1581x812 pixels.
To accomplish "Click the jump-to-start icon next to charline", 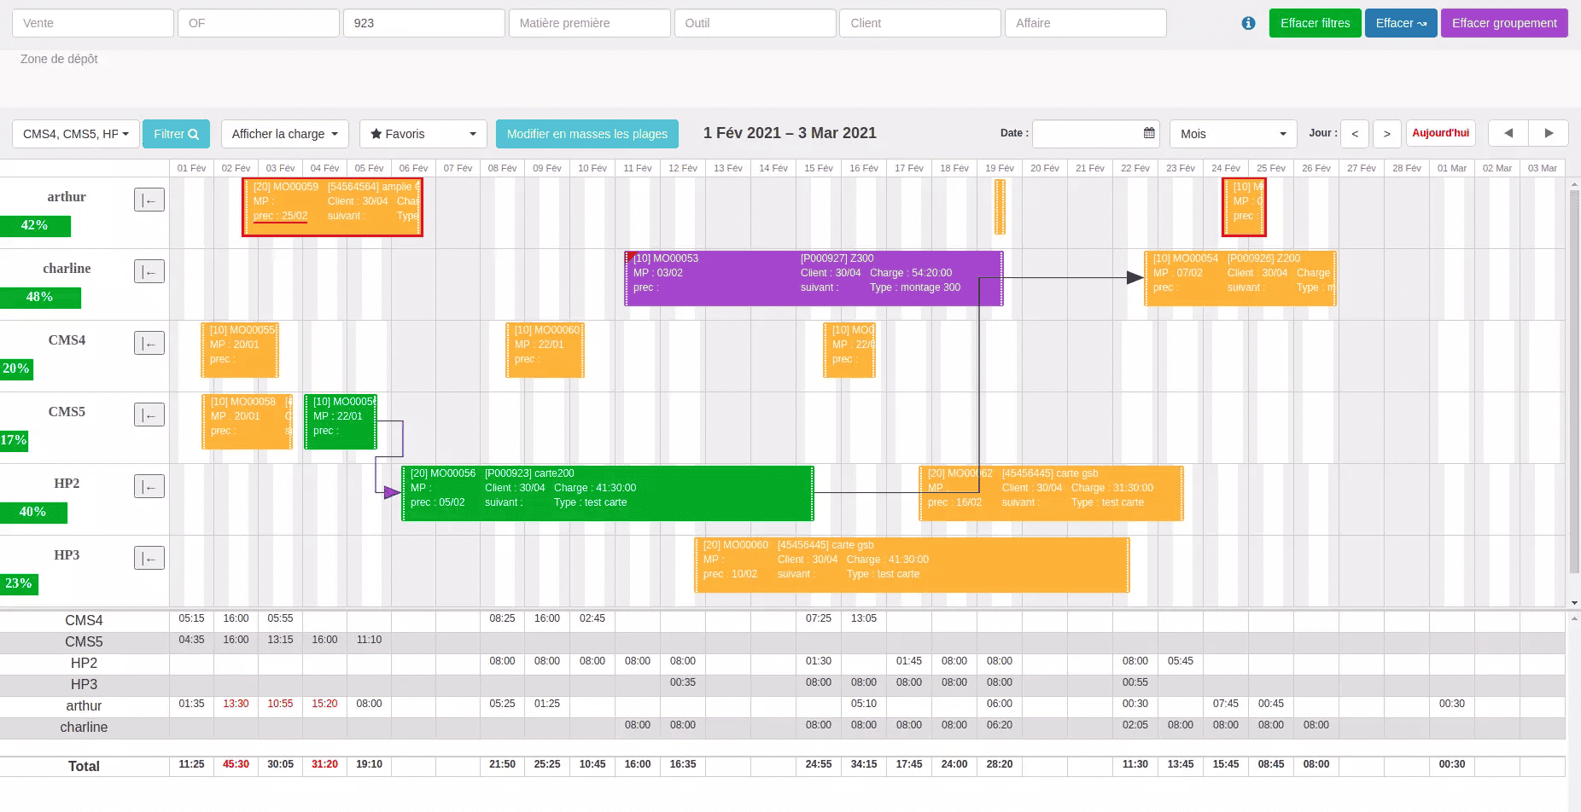I will point(149,271).
